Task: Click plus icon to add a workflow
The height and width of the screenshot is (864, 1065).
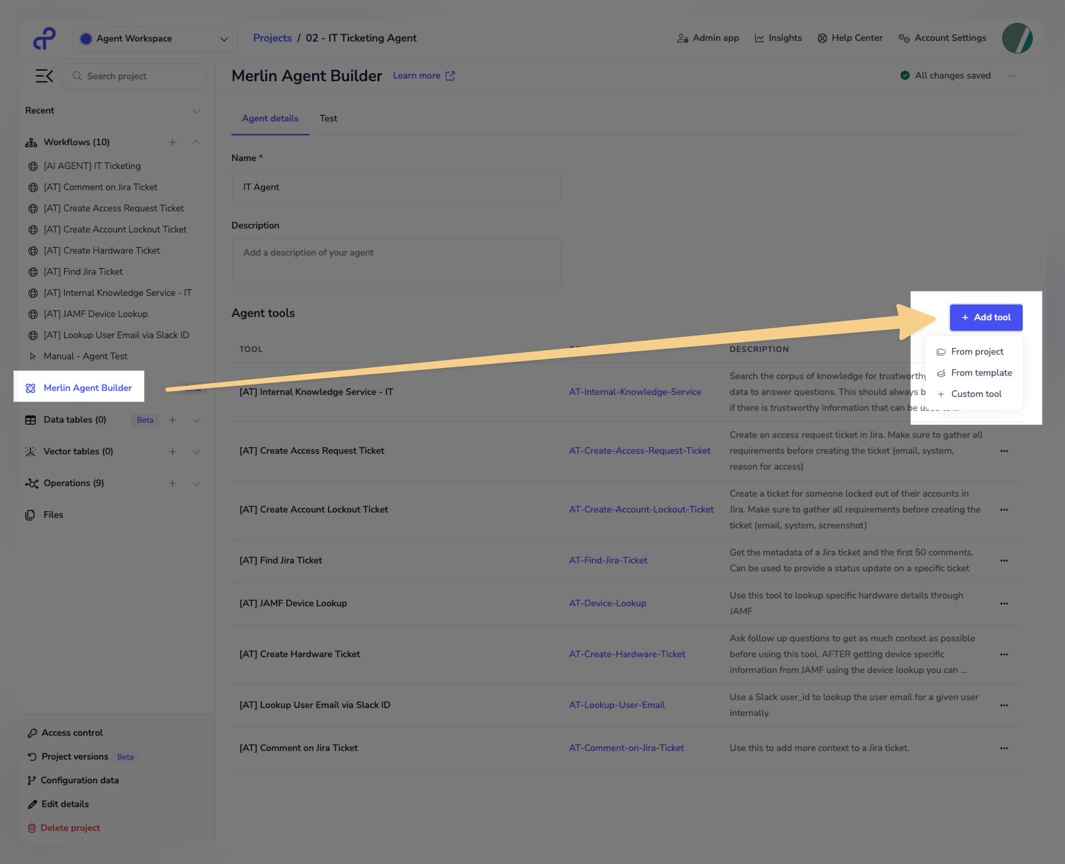Action: click(173, 143)
